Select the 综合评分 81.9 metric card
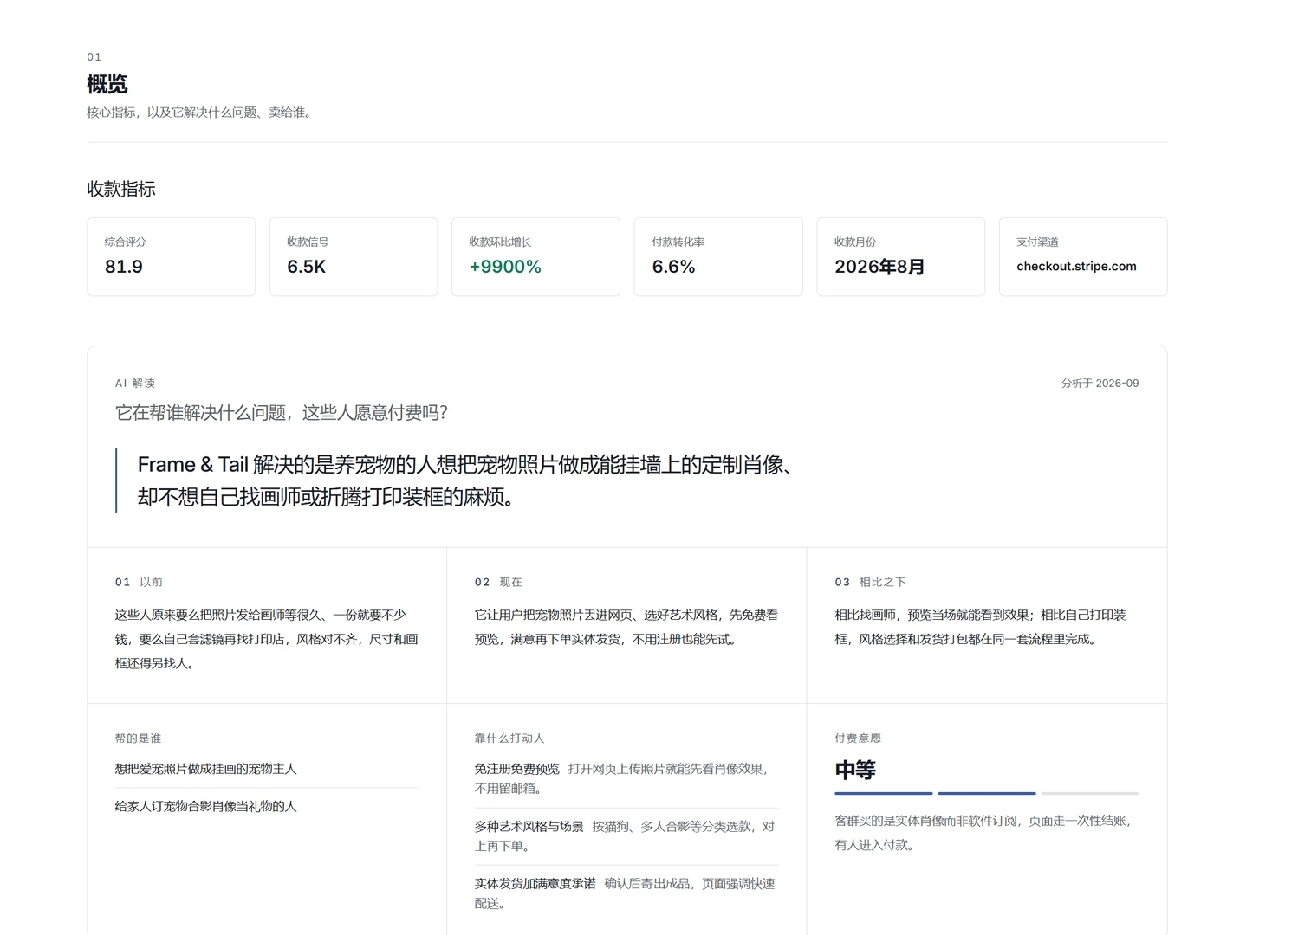 click(171, 257)
